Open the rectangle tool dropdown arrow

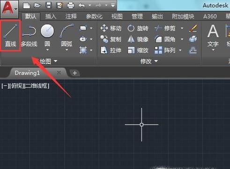[91, 28]
